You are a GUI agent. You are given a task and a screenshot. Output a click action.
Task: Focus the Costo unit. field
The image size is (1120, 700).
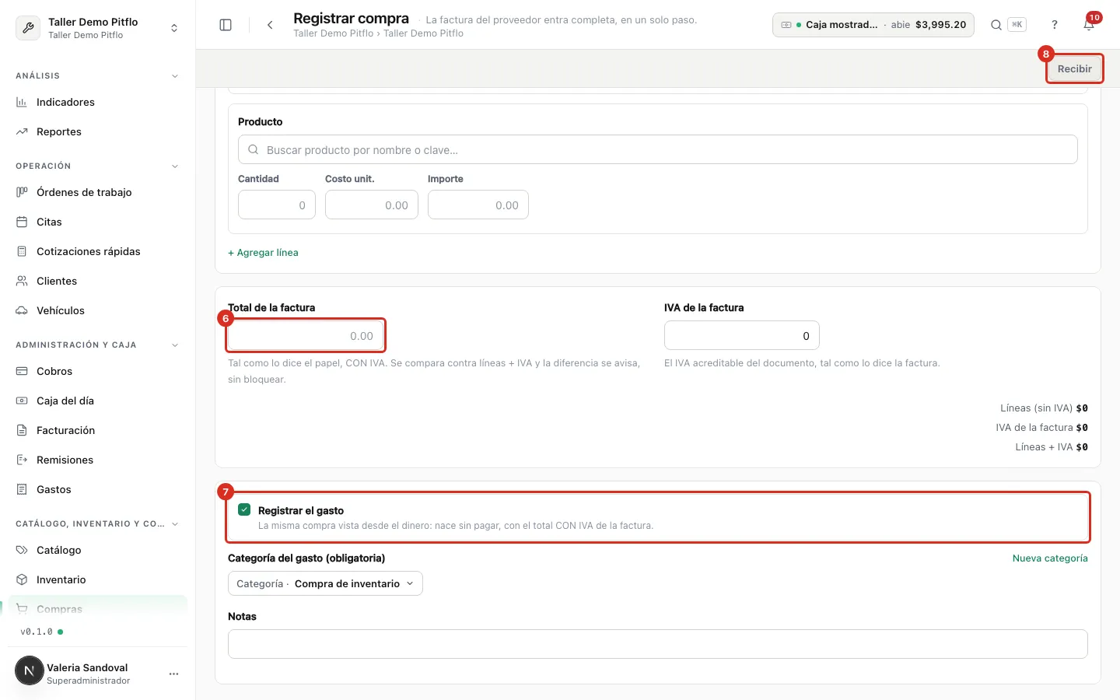pyautogui.click(x=372, y=205)
